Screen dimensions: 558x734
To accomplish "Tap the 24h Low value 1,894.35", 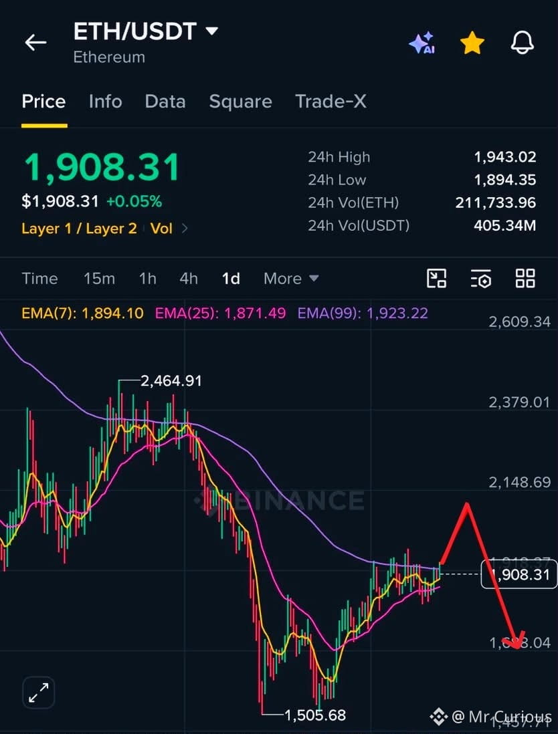I will [x=505, y=180].
